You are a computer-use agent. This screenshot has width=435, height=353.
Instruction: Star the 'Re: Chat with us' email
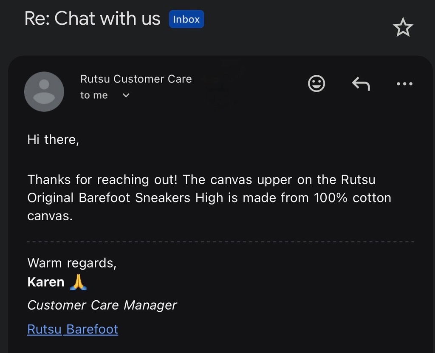coord(403,27)
